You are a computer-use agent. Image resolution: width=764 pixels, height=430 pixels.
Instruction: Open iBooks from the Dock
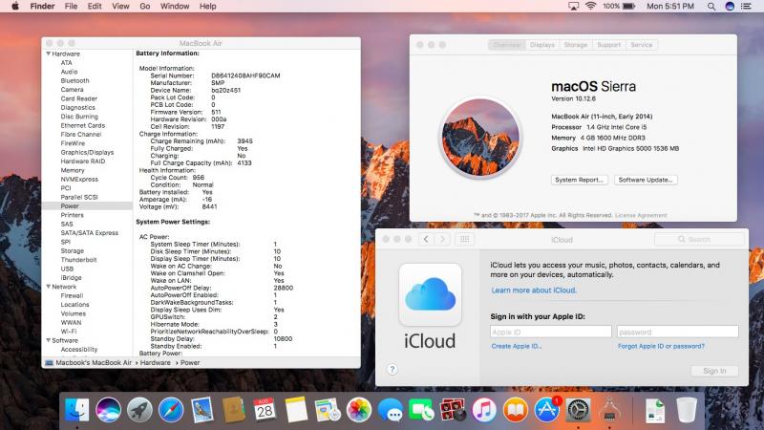(516, 410)
